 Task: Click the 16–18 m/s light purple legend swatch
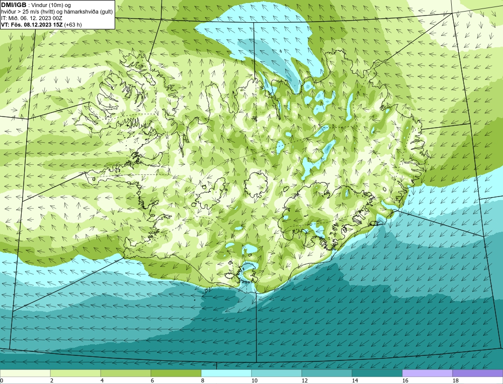pos(427,373)
